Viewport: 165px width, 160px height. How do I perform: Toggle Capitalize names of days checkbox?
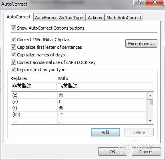pyautogui.click(x=13, y=55)
